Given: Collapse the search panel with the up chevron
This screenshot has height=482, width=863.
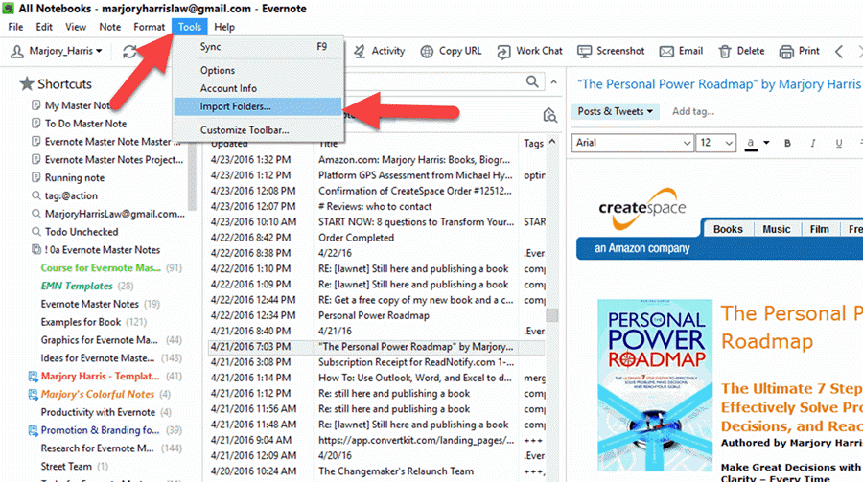Looking at the screenshot, I should [553, 82].
